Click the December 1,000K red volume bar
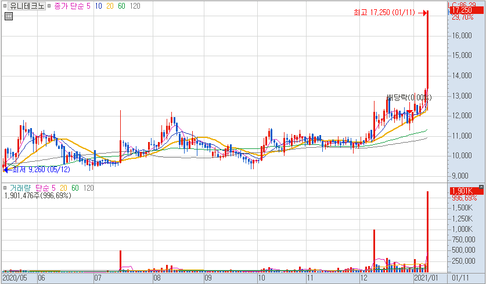 tap(374, 250)
